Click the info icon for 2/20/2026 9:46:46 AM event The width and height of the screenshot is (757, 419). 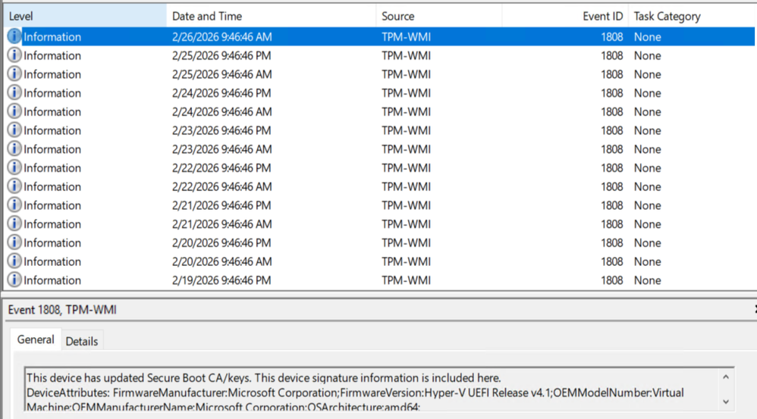pyautogui.click(x=14, y=261)
